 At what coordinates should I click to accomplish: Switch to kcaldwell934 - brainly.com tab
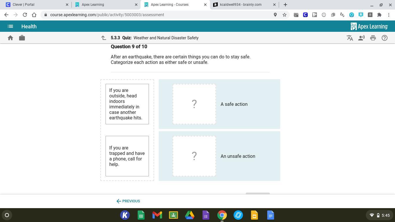coord(244,5)
